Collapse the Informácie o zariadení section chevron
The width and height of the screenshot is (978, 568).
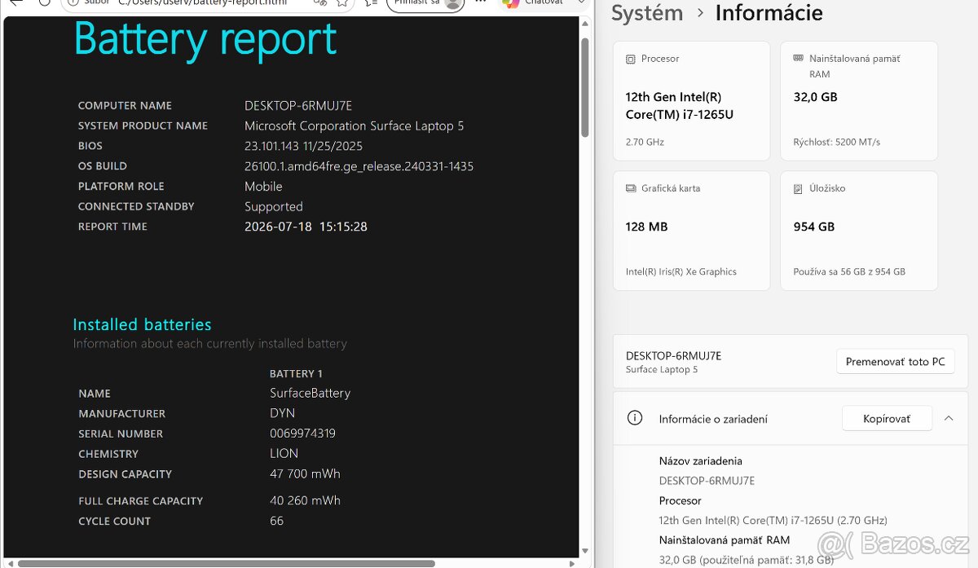[x=949, y=418]
